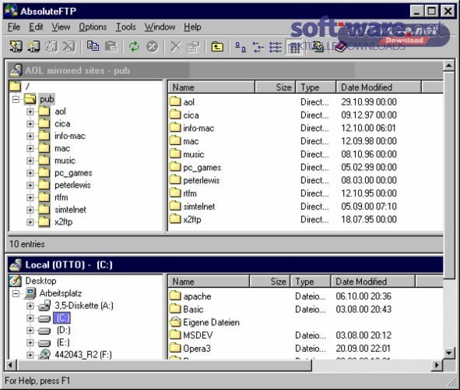This screenshot has width=460, height=390.
Task: Go up one folder level icon
Action: click(x=217, y=47)
